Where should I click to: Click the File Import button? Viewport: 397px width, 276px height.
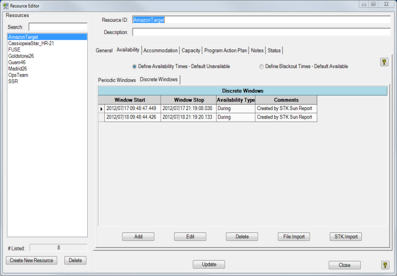click(293, 237)
